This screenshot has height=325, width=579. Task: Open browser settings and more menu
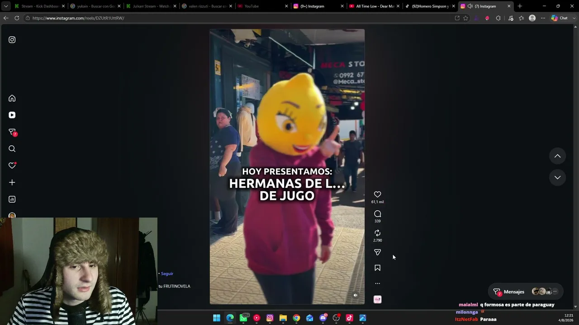(543, 18)
